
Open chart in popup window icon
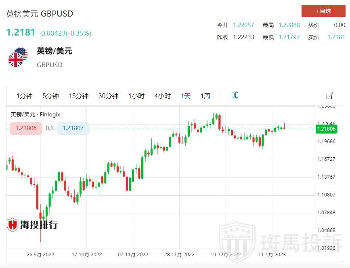329,96
